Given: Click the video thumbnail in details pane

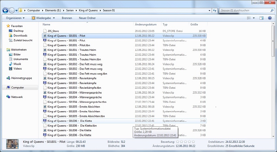Looking at the screenshot, I should [13, 144].
